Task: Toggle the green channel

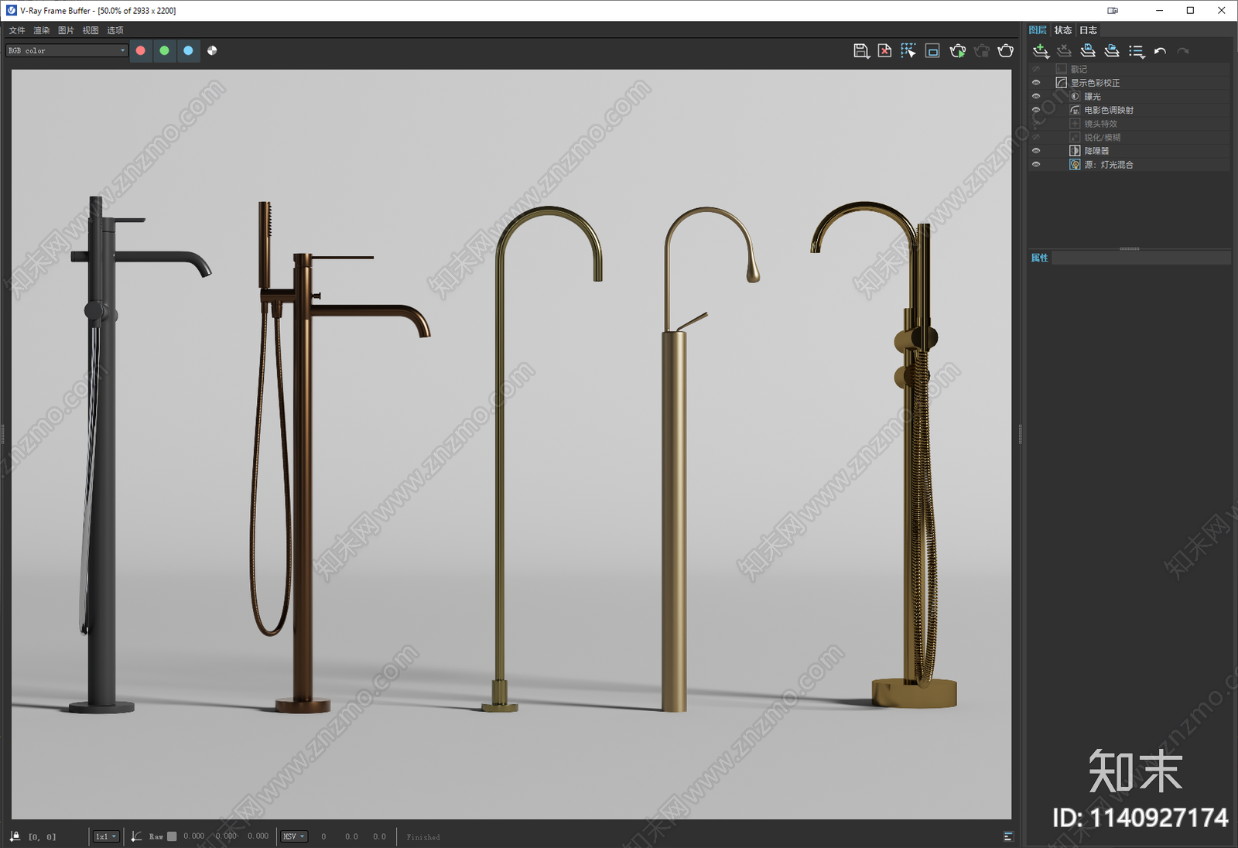Action: tap(164, 50)
